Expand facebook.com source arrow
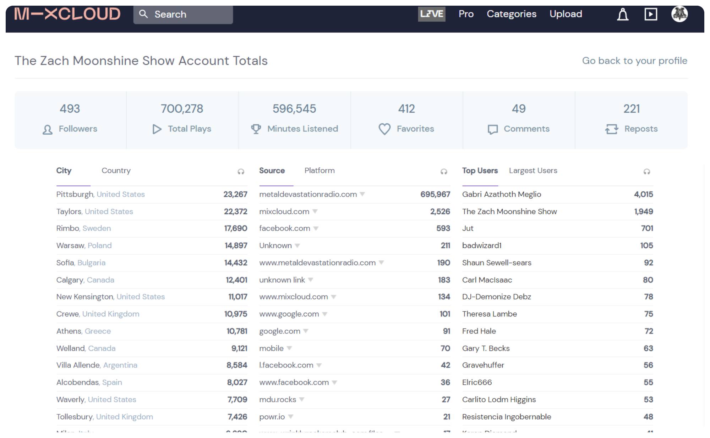Screen dimensions: 710x438 click(316, 229)
